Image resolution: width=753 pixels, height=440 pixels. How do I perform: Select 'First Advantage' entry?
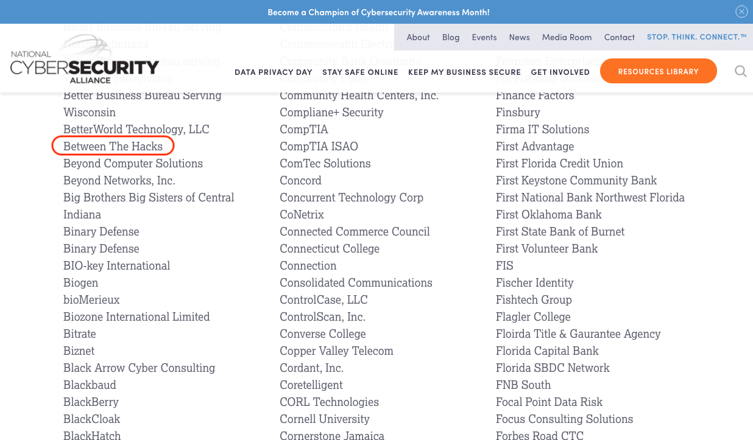(x=535, y=146)
